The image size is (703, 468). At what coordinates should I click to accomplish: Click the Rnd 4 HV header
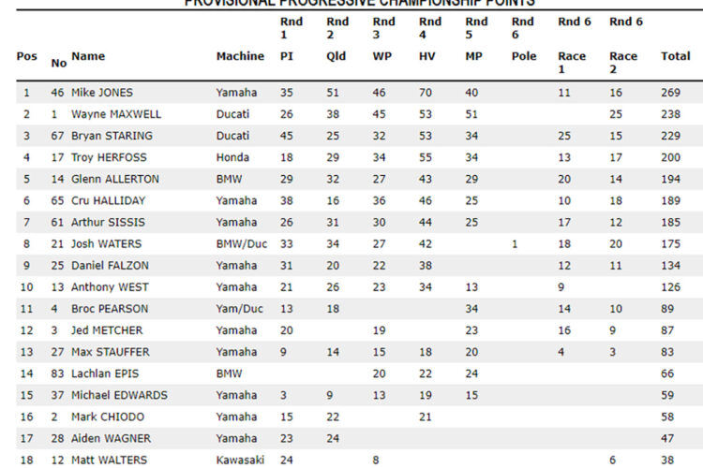[x=430, y=39]
